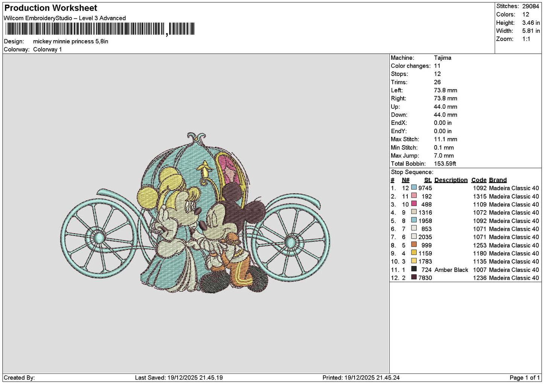Click the light blue swatch beside stitch count 9745

[414, 187]
